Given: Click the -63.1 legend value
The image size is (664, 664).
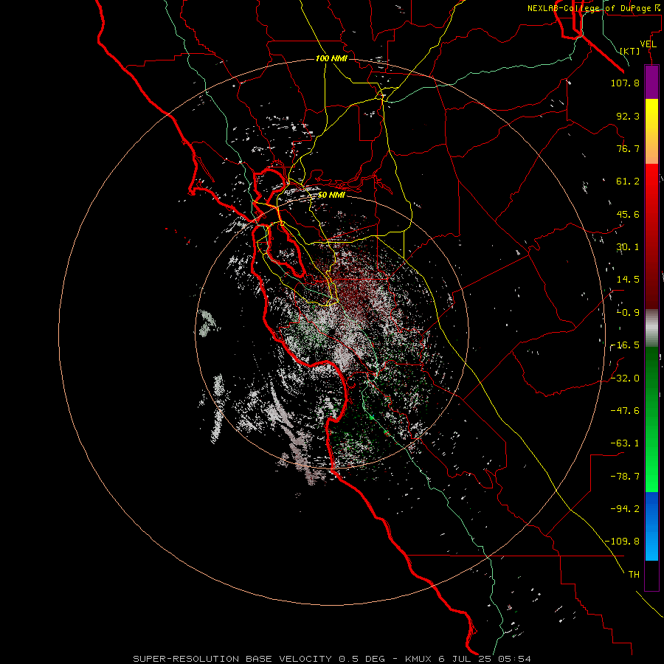Looking at the screenshot, I should click(625, 443).
